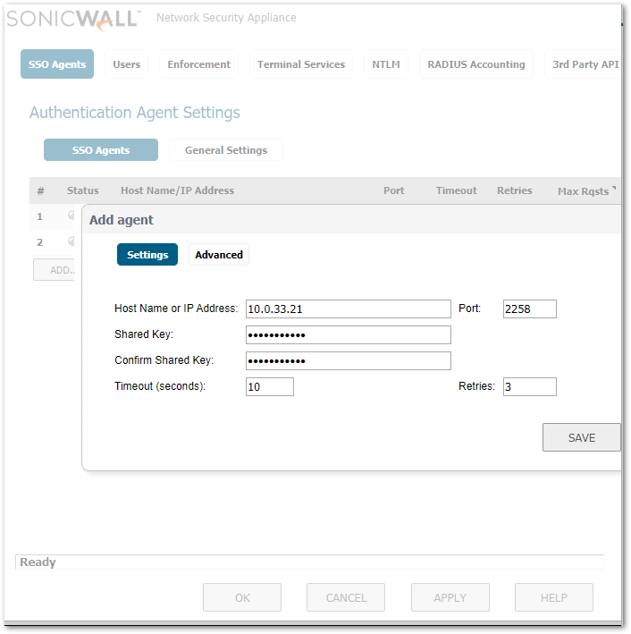Click the Timeout seconds field

click(x=269, y=386)
